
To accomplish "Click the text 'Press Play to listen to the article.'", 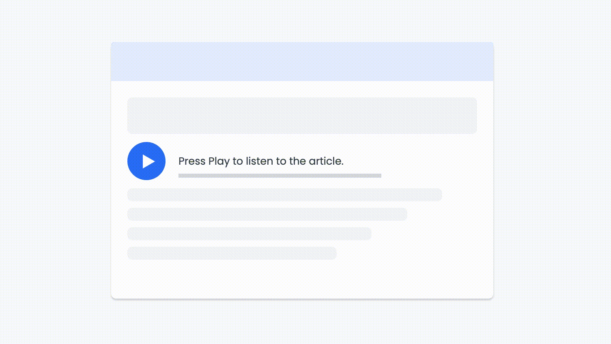I will tap(261, 161).
